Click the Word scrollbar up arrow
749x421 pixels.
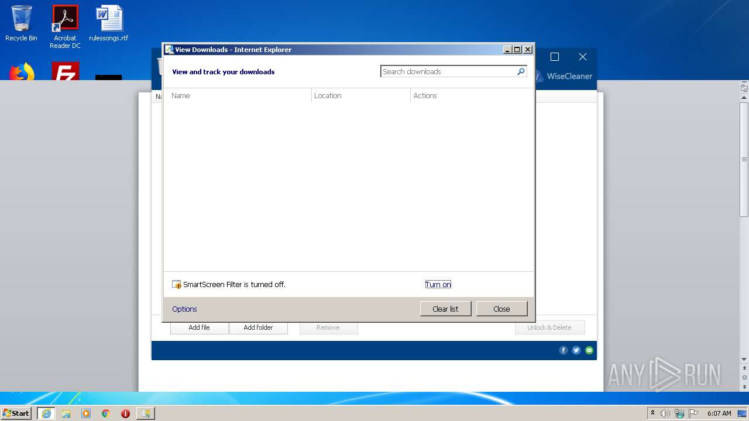[744, 98]
